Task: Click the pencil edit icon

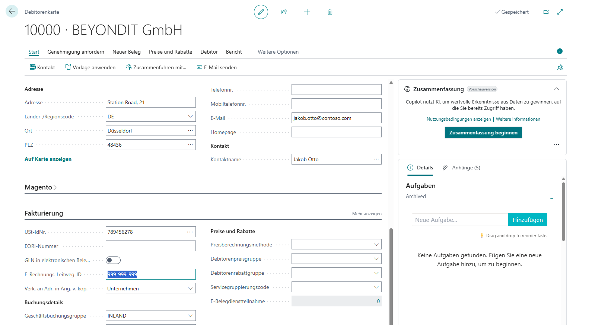Action: coord(261,12)
